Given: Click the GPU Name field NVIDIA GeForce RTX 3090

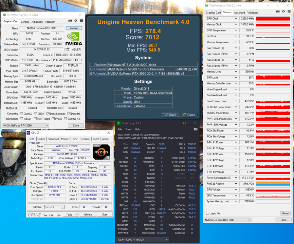Looking at the screenshot, I should pos(42,28).
